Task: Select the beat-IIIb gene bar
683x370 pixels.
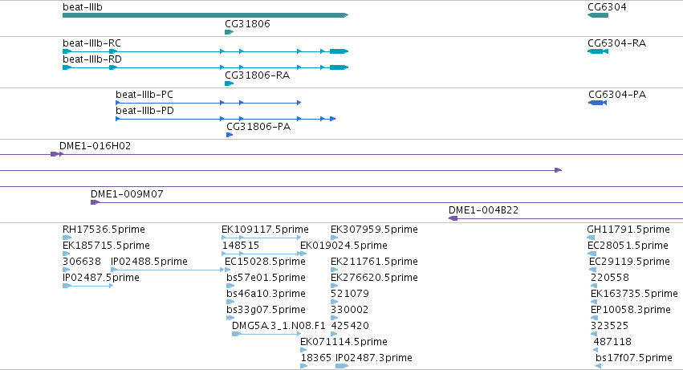Action: (205, 15)
